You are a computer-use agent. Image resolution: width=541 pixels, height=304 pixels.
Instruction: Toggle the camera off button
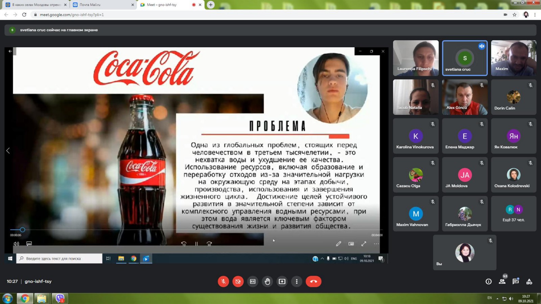[238, 281]
